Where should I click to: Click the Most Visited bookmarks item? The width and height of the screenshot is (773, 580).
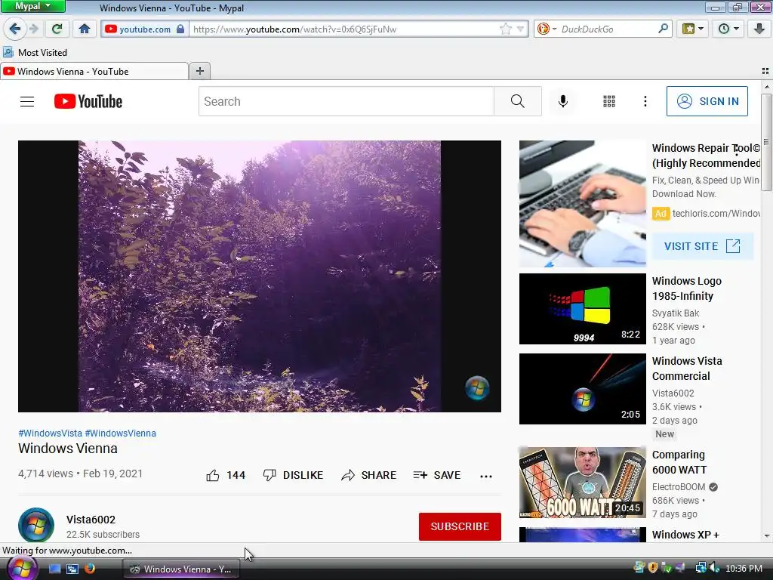(x=35, y=52)
